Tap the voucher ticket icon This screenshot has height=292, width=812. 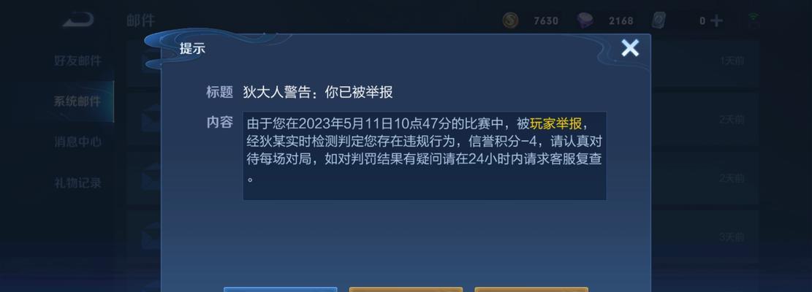[x=659, y=20]
